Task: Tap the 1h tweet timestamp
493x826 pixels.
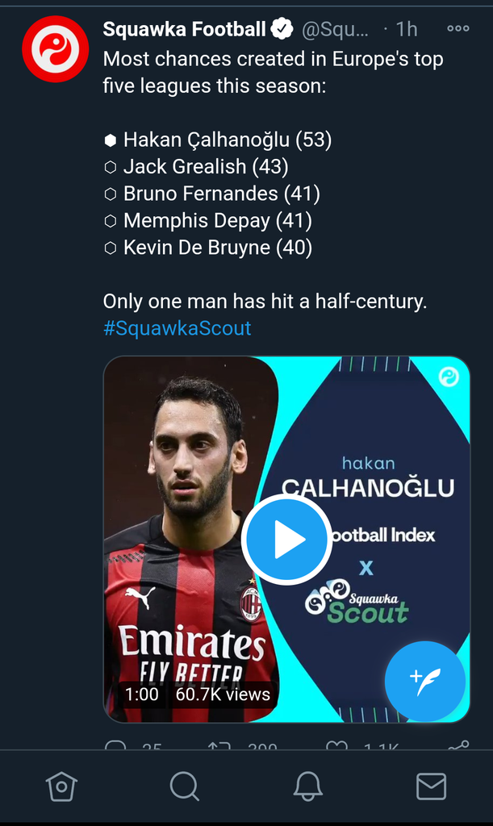Action: pyautogui.click(x=406, y=30)
